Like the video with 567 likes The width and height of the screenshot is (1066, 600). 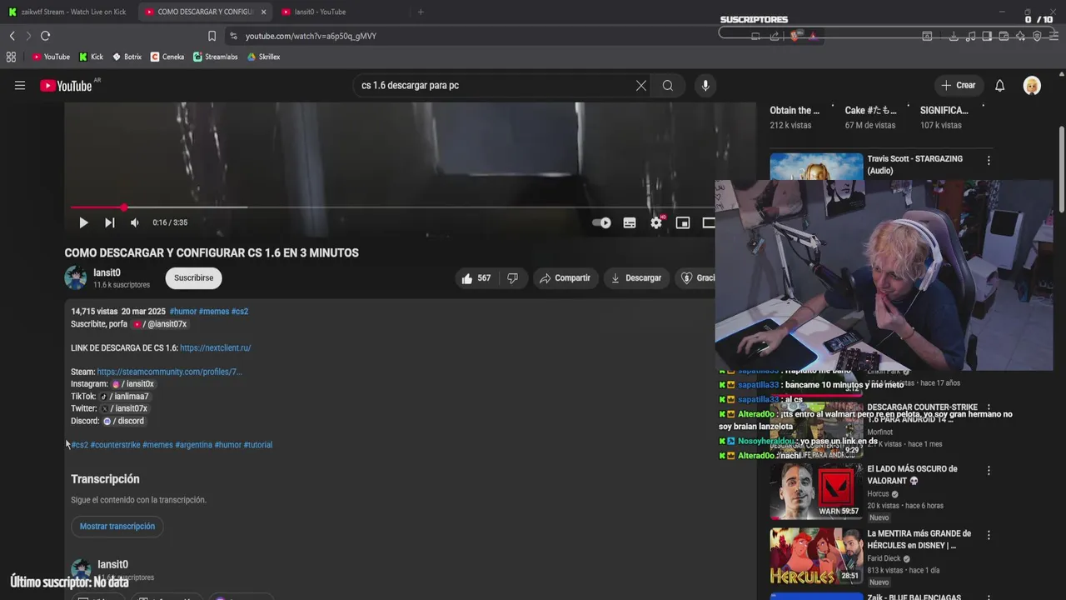click(x=476, y=278)
